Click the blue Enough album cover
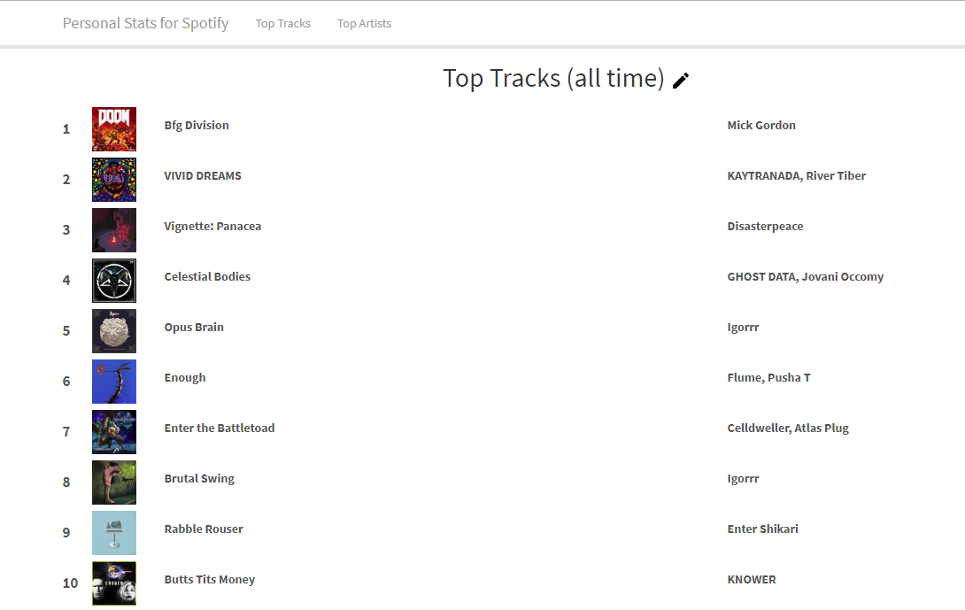Image resolution: width=965 pixels, height=610 pixels. coord(114,382)
